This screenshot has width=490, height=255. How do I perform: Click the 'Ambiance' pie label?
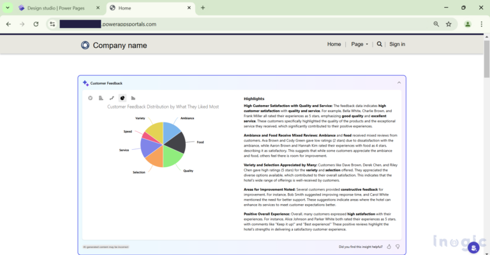click(187, 119)
